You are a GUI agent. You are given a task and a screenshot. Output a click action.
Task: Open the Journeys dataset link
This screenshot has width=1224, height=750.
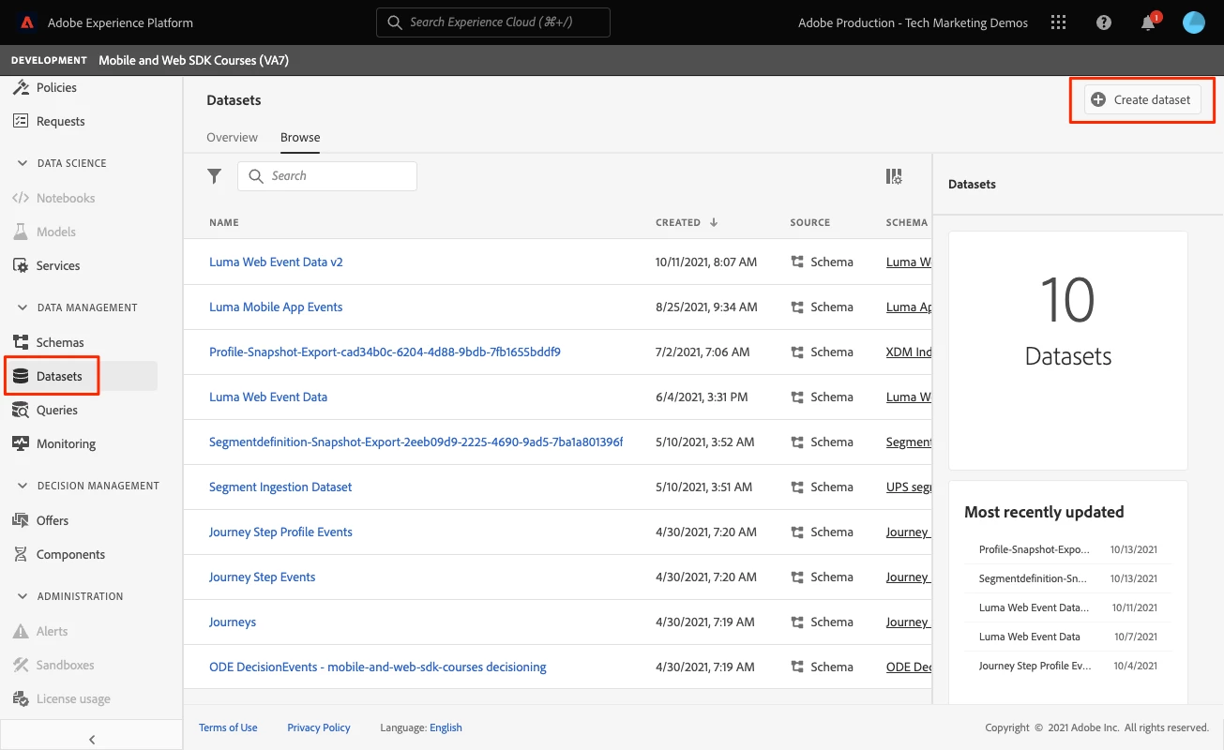click(x=233, y=622)
